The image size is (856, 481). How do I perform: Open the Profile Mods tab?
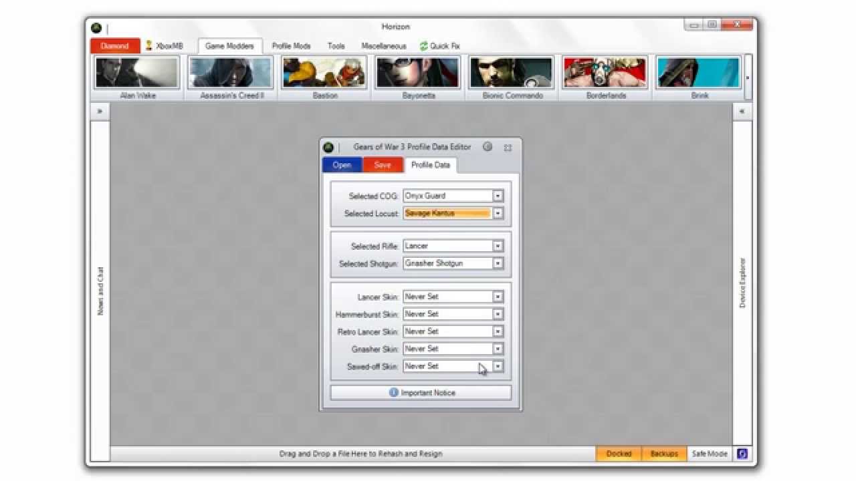tap(291, 46)
